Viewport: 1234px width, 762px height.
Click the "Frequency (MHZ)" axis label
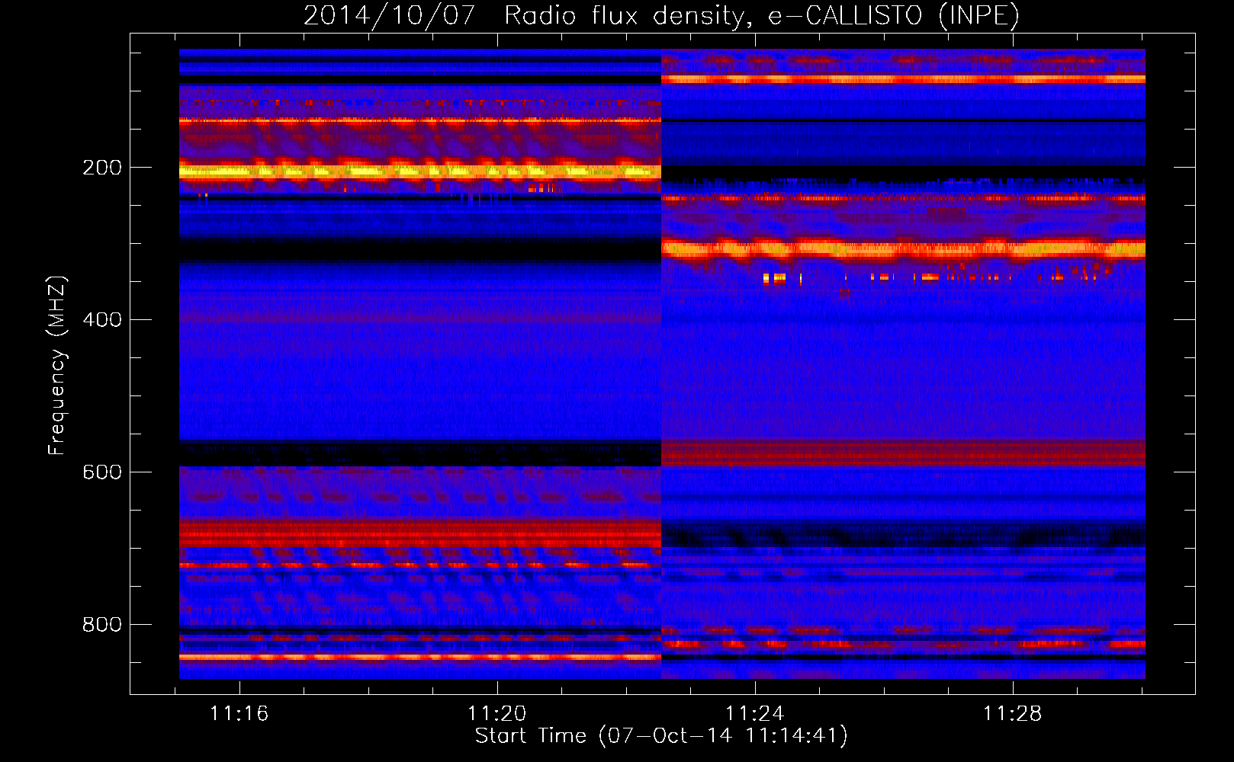[57, 365]
